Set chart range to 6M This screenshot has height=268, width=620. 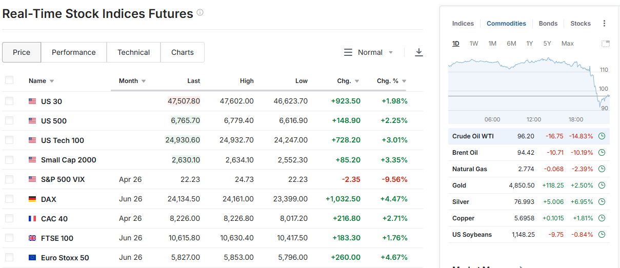coord(511,44)
